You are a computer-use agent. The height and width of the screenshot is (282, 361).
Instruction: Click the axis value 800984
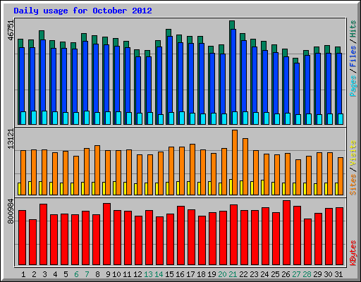tap(11, 211)
